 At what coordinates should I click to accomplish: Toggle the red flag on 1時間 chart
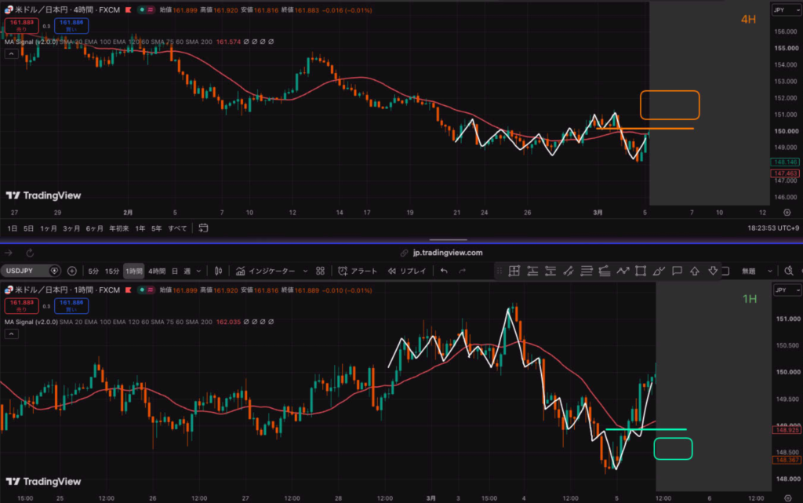pos(128,290)
